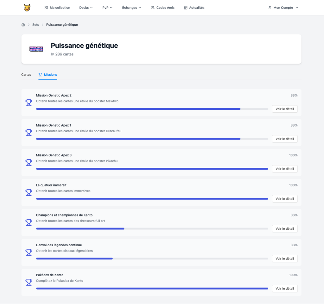The image size is (324, 306).
Task: Click the Puissance génétique set logo
Action: (36, 49)
